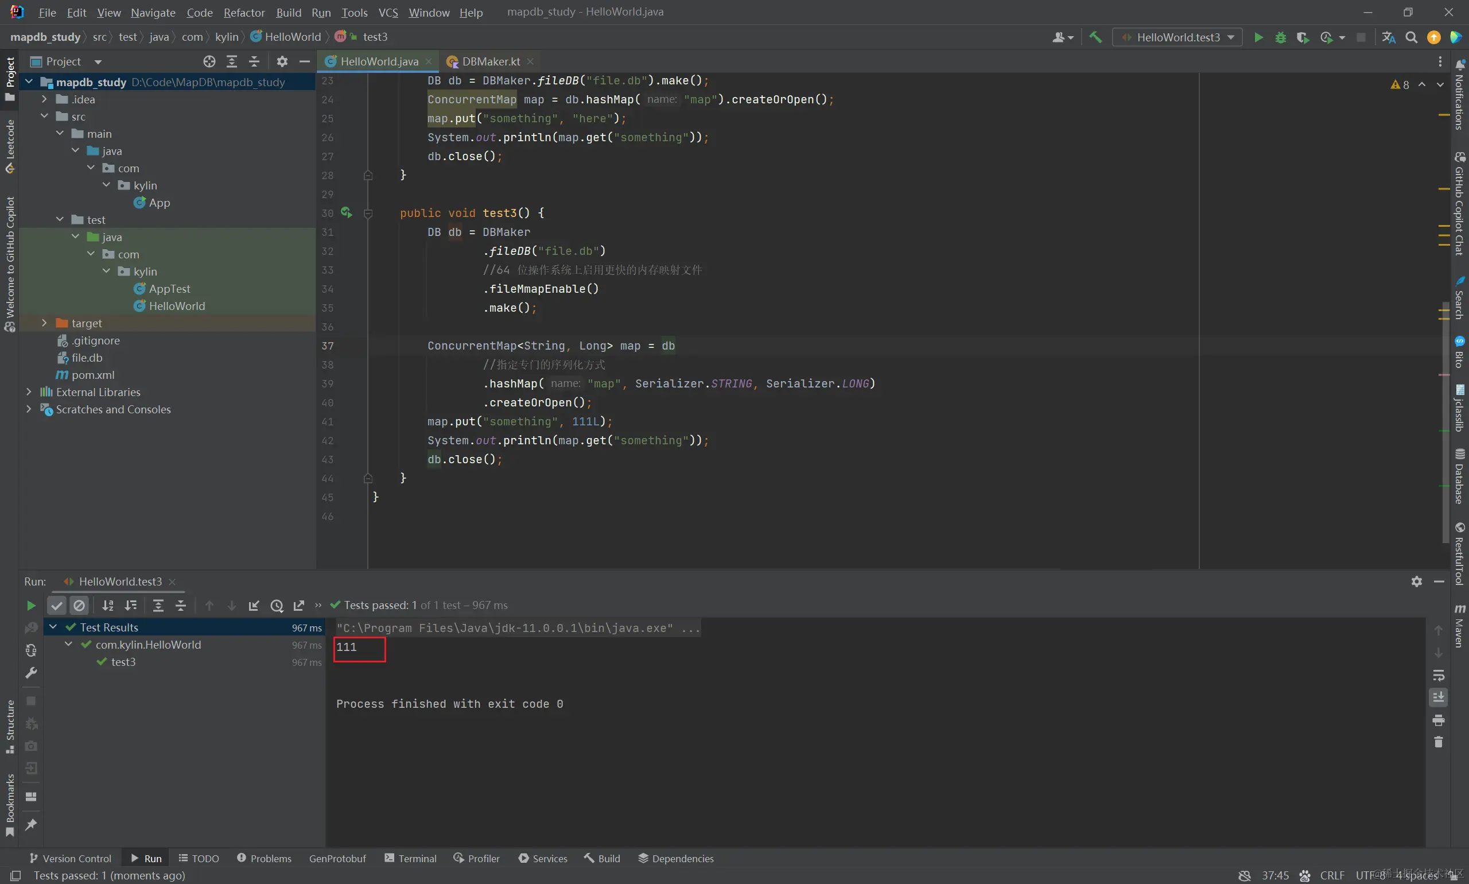Screen dimensions: 1469x884
Task: Open wrench settings icon in Run sidebar
Action: [31, 673]
